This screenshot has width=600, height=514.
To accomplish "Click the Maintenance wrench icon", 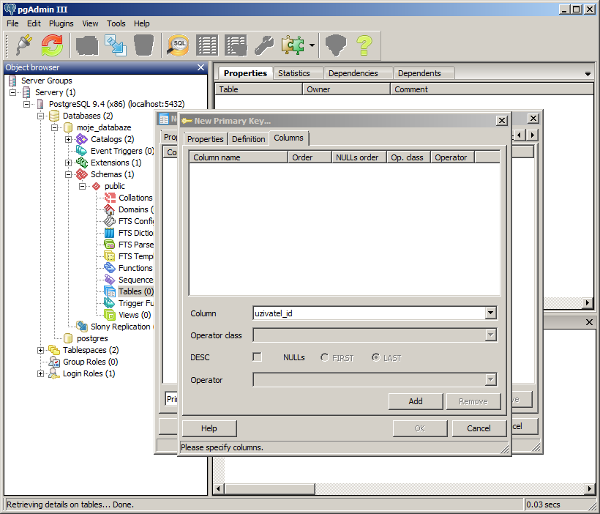I will 263,45.
